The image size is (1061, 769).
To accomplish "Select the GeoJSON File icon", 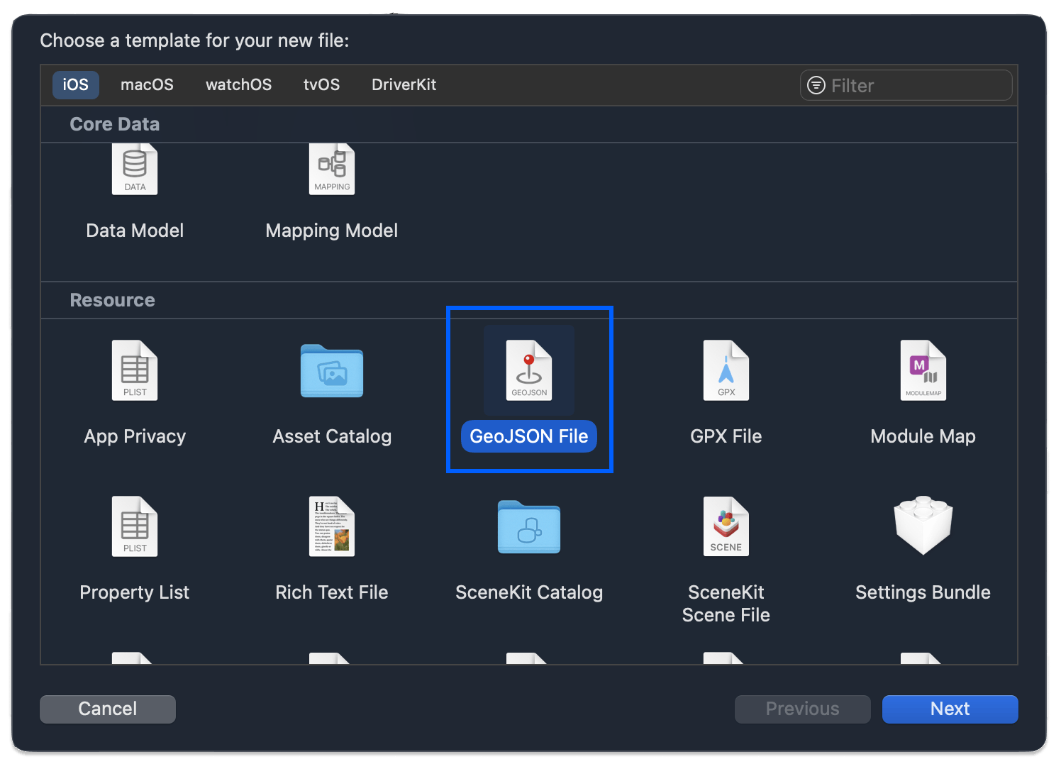I will tap(529, 370).
